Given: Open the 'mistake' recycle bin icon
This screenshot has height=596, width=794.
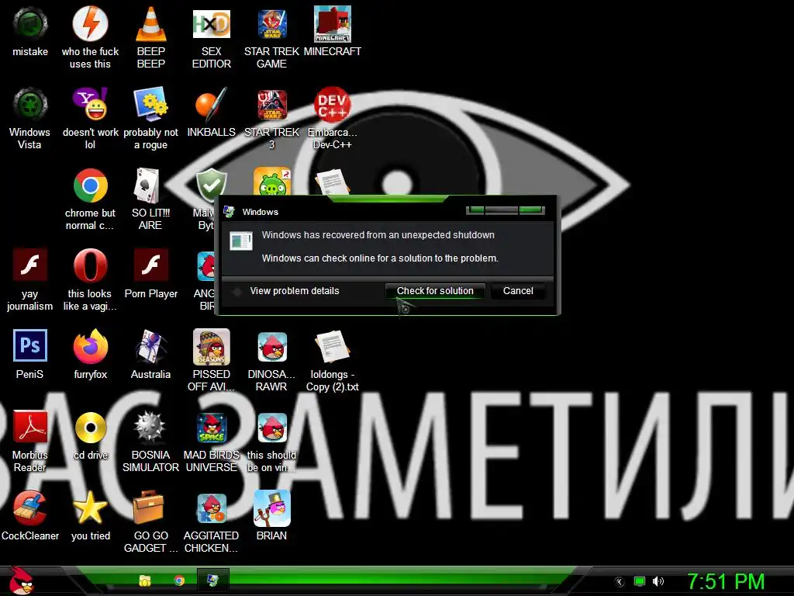Looking at the screenshot, I should (30, 24).
